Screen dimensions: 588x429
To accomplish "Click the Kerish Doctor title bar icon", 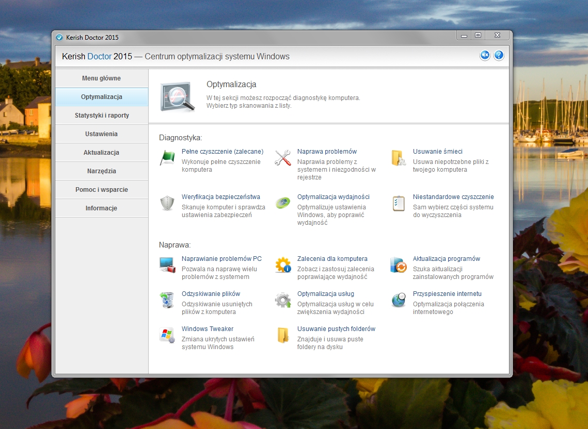I will click(59, 38).
